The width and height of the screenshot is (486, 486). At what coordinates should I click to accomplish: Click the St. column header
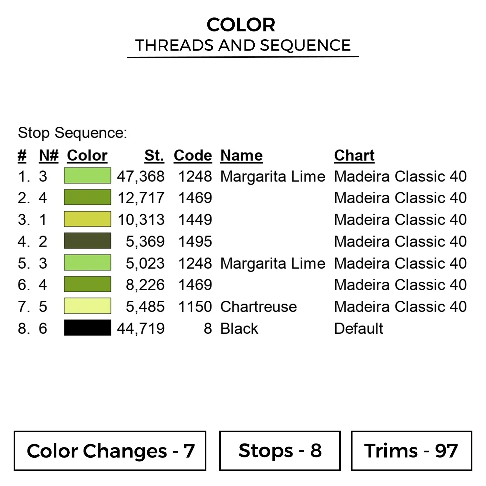pos(154,156)
